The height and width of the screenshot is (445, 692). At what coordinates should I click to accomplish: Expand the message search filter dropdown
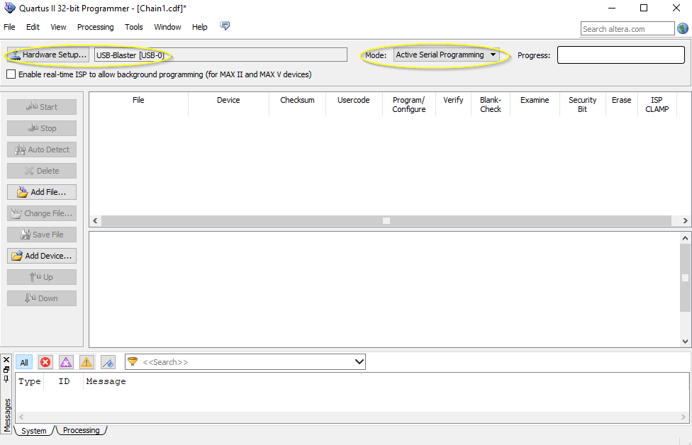point(359,362)
